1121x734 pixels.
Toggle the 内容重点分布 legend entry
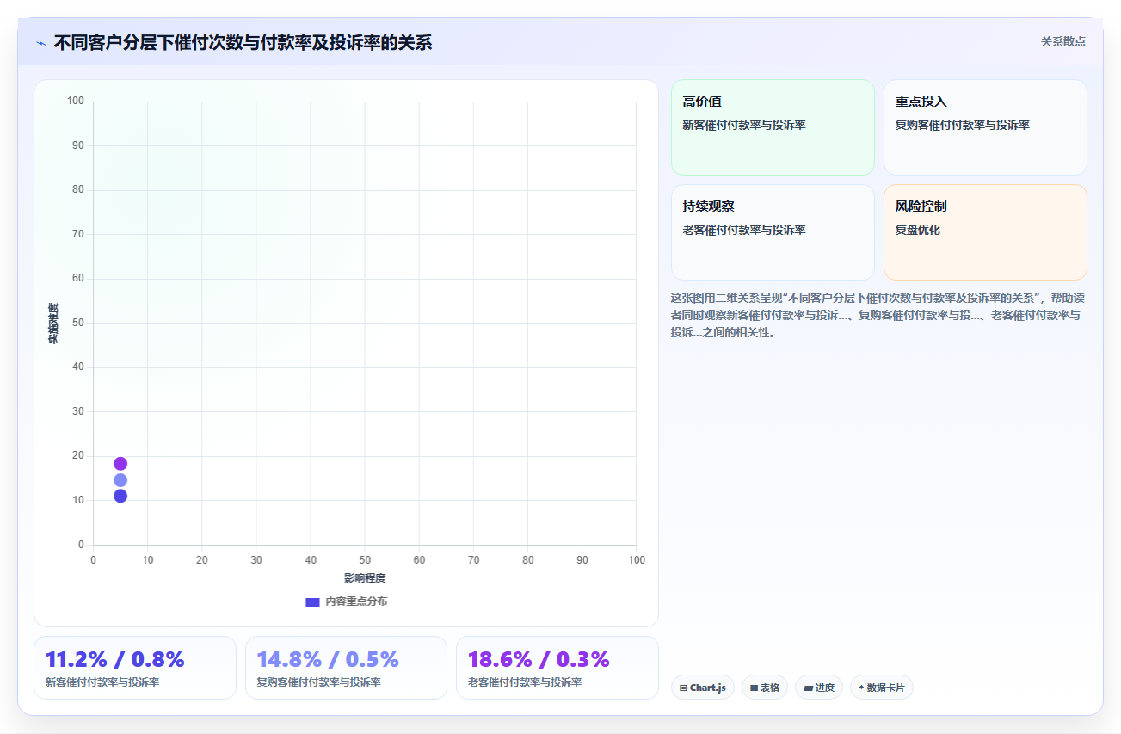(346, 601)
